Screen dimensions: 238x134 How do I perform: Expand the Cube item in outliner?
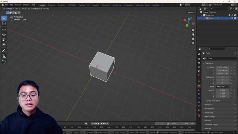(x=204, y=18)
